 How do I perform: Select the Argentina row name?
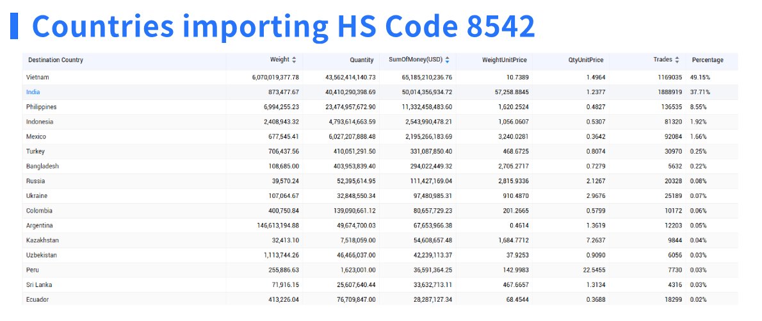coord(40,226)
